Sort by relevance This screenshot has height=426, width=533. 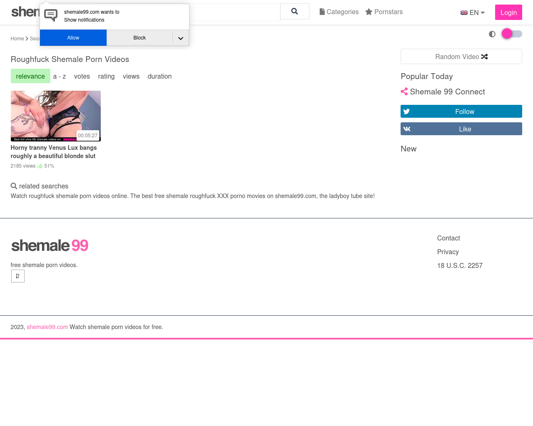[30, 76]
